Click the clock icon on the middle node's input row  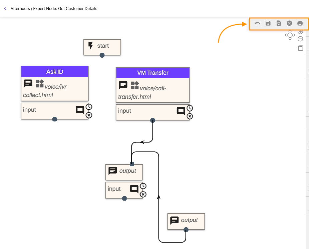point(143,186)
